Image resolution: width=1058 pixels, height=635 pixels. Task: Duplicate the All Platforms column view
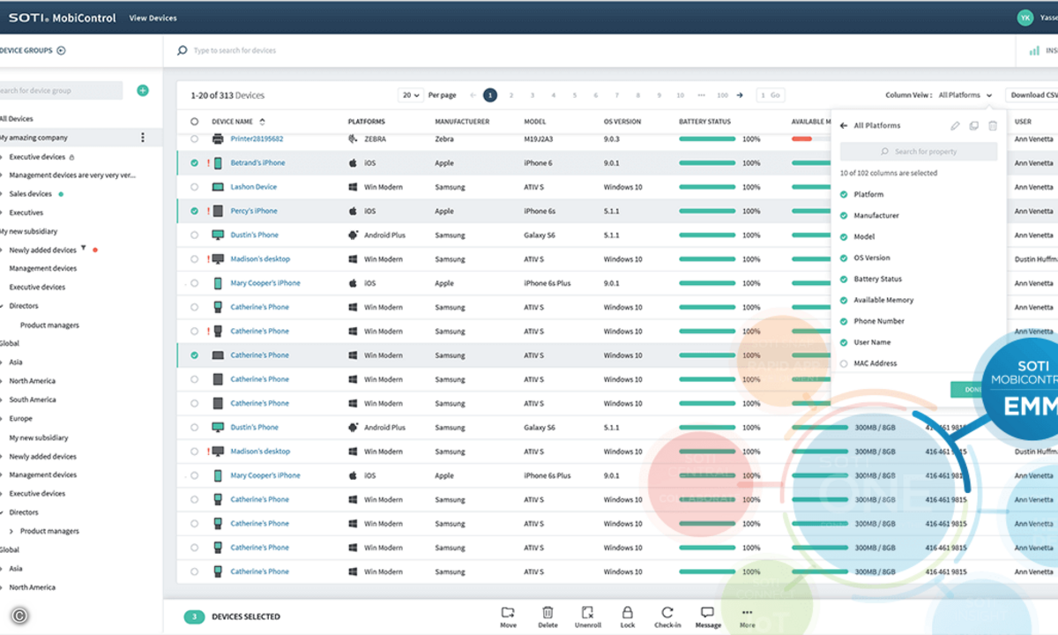[973, 126]
